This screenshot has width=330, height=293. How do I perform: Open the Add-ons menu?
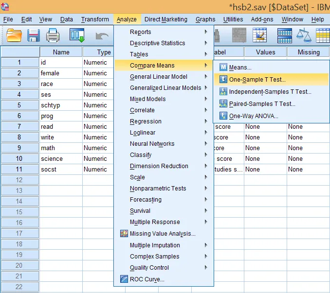coord(262,19)
